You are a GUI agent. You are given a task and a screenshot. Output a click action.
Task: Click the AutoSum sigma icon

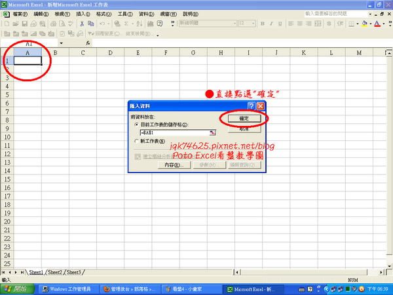coord(126,24)
